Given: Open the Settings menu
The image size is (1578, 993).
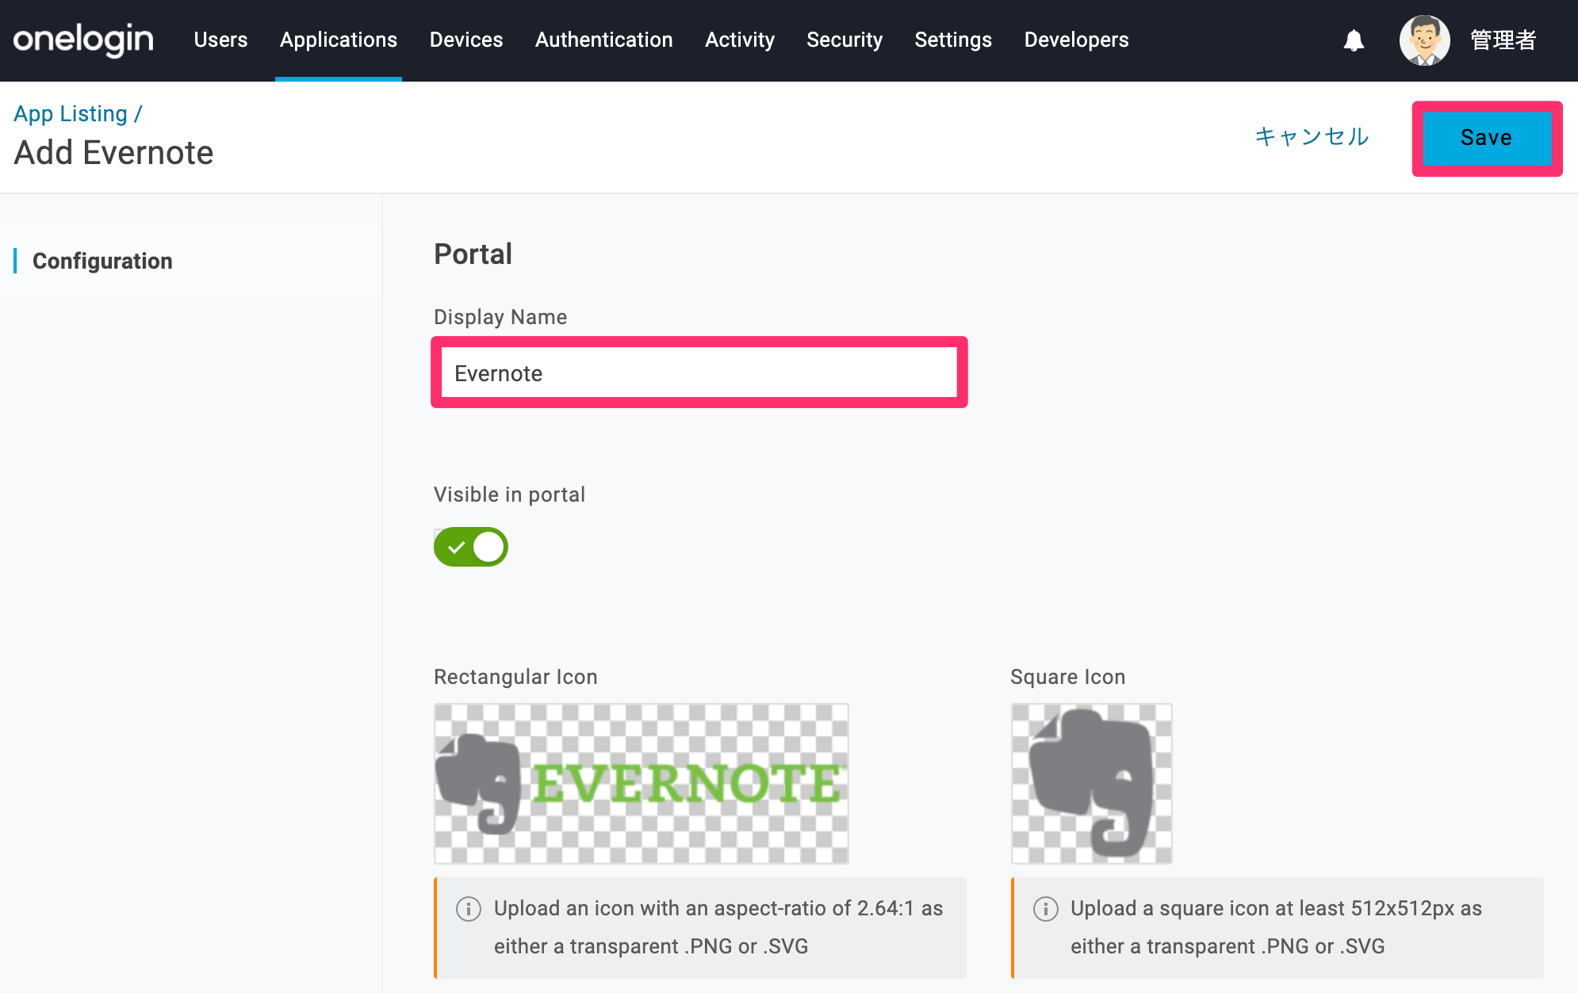Looking at the screenshot, I should click(x=953, y=40).
